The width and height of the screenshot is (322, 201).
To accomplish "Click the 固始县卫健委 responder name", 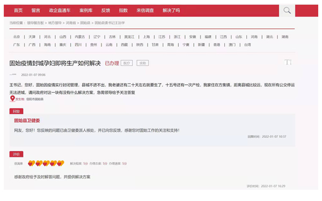I will [x=27, y=121].
